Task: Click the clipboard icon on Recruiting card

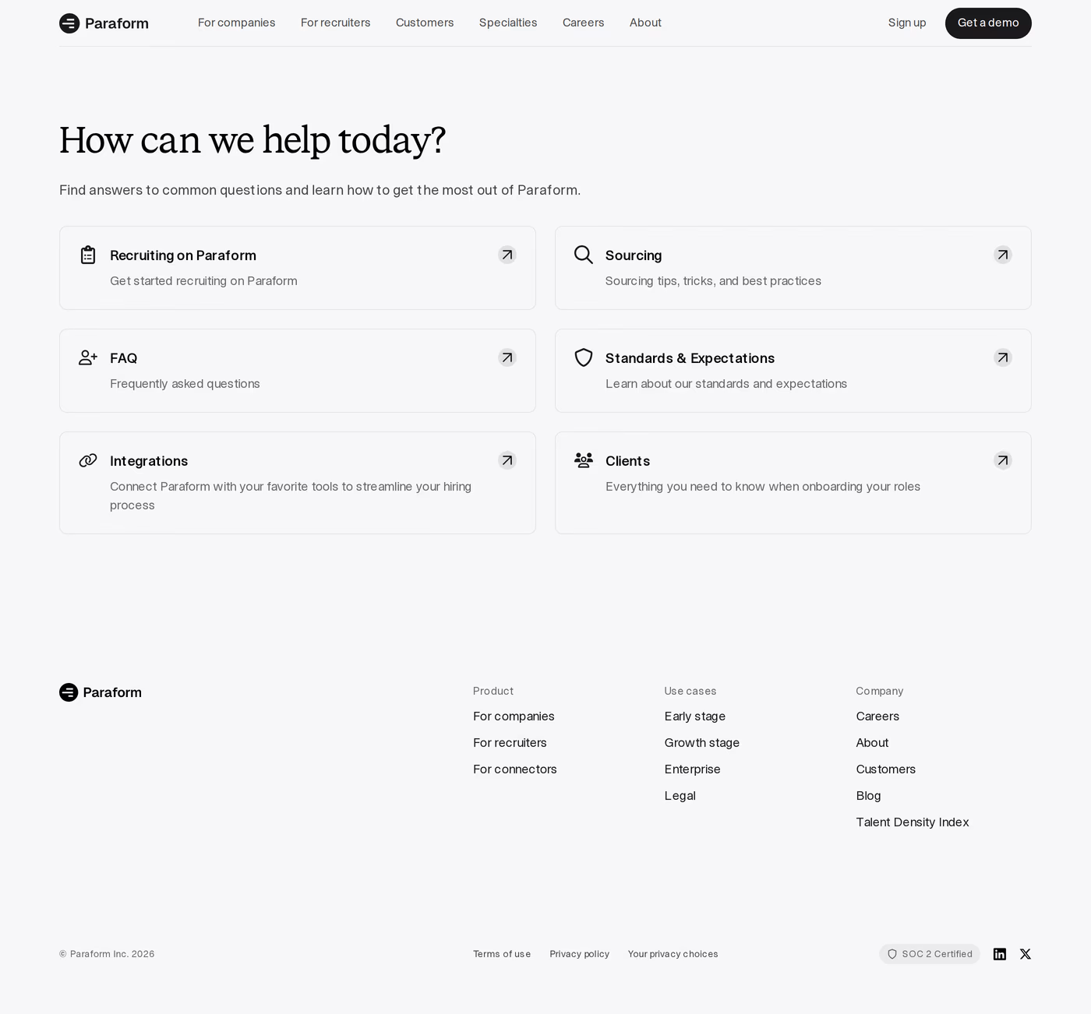Action: [x=88, y=255]
